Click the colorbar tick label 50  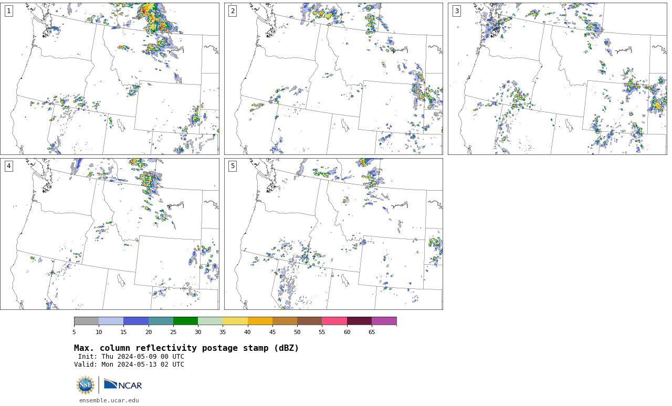pos(297,332)
